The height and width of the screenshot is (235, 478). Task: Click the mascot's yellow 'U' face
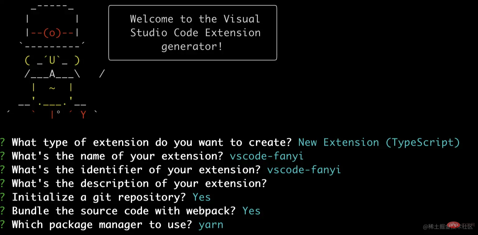52,60
